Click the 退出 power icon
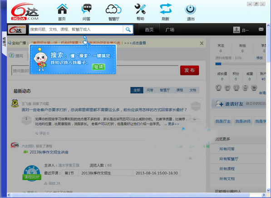271x198 pixels. click(x=190, y=9)
